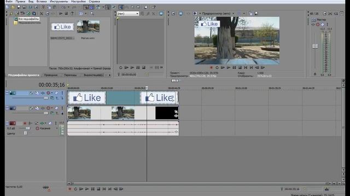
Task: Open the Инструменты menu
Action: (59, 1)
